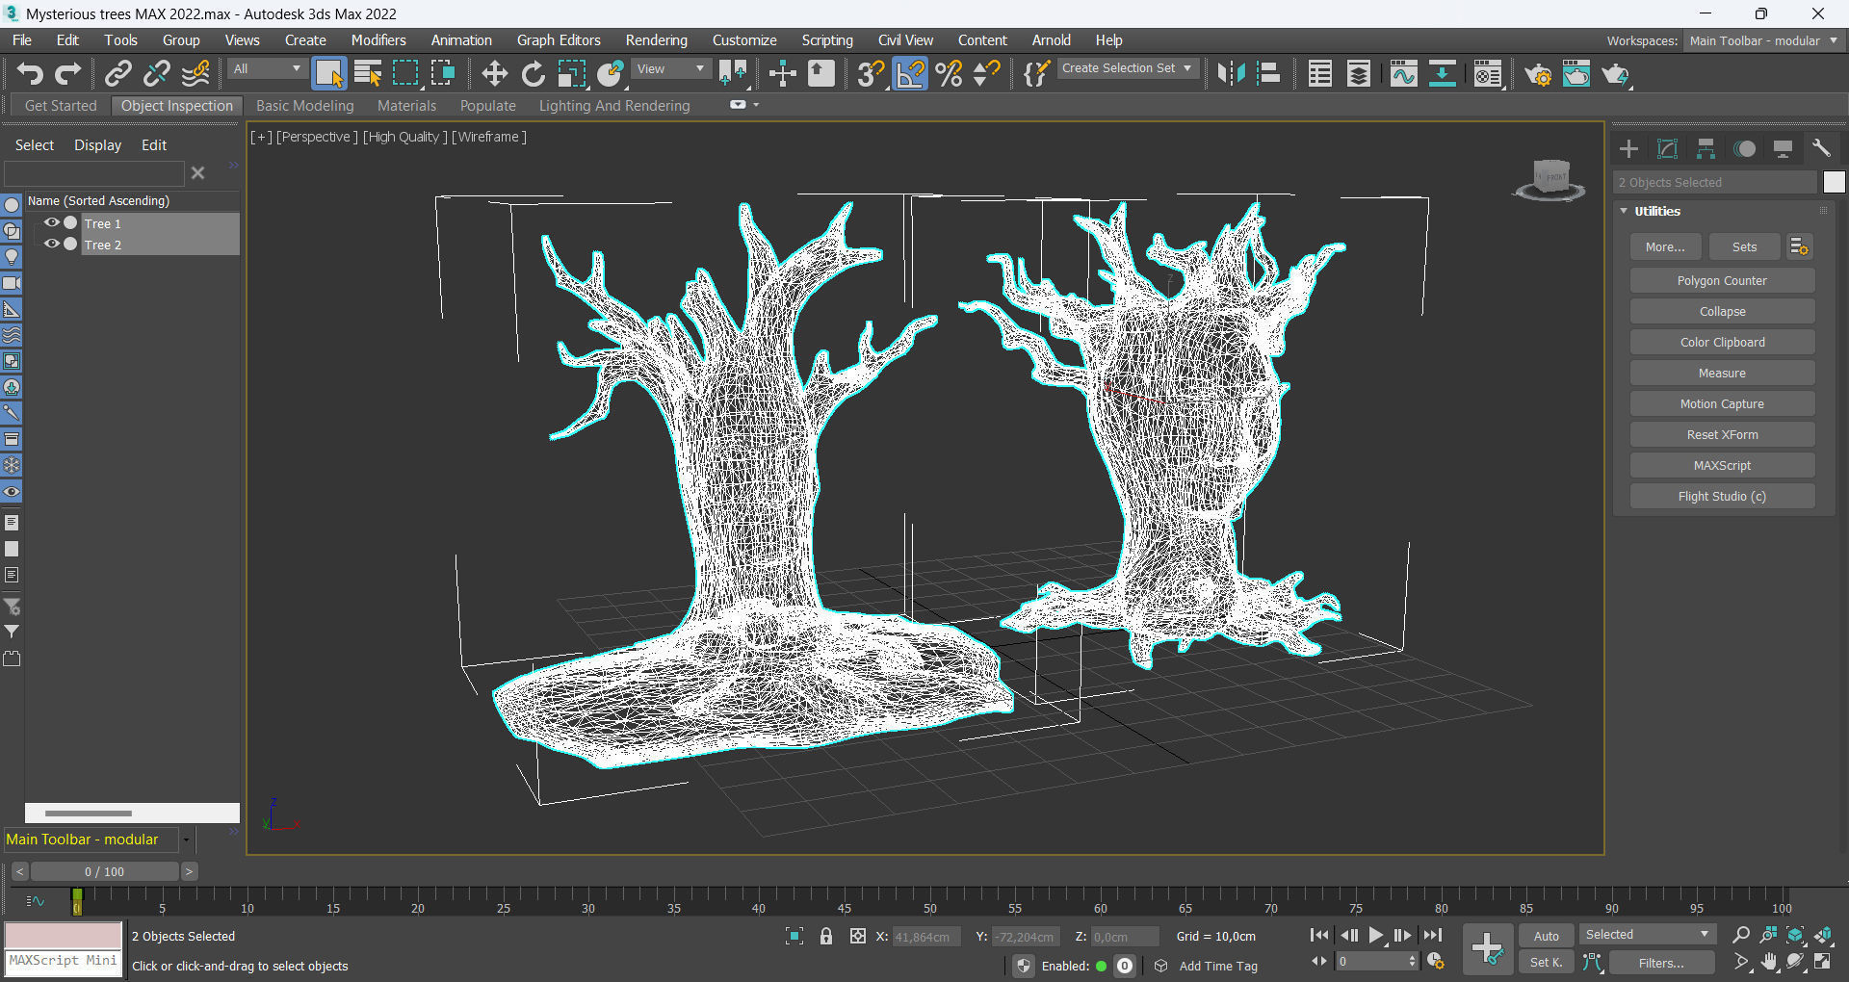This screenshot has width=1849, height=982.
Task: Open the key filter Selected dropdown
Action: 1648,935
